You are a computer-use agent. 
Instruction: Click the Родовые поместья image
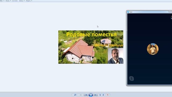click(x=91, y=47)
